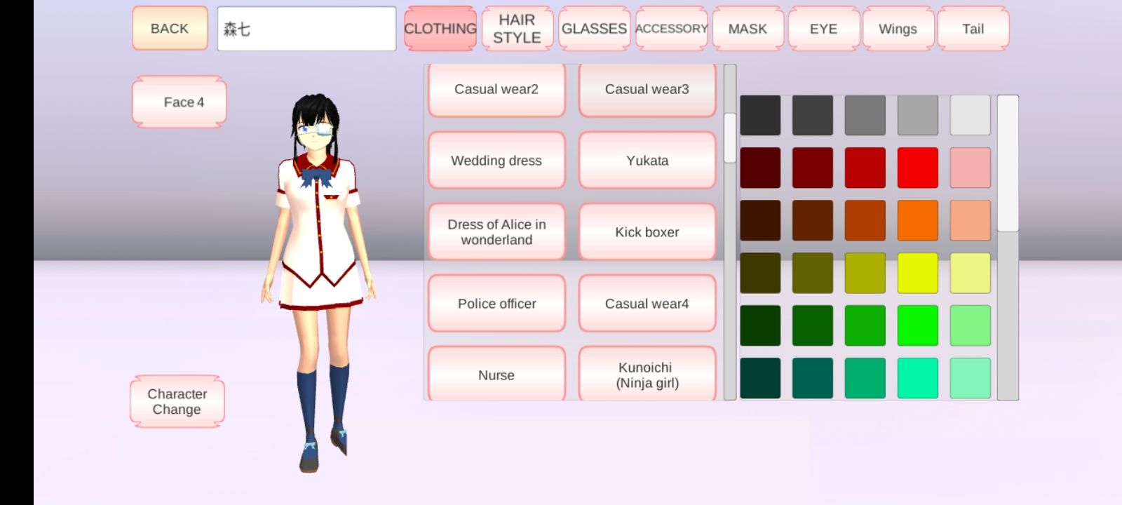Tap the Character Change button
The image size is (1122, 505).
point(177,402)
